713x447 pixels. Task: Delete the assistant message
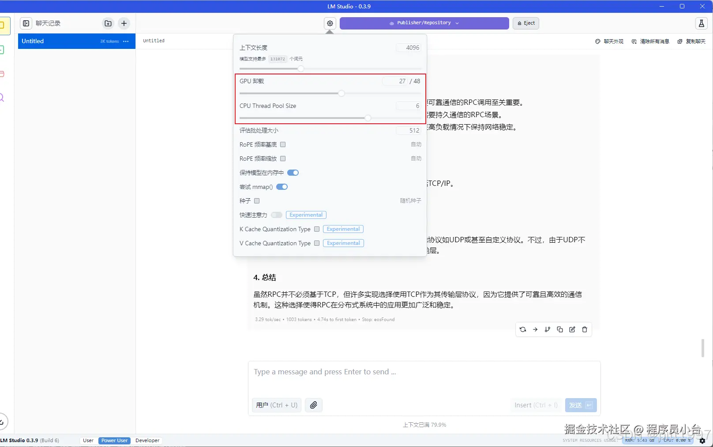[585, 329]
